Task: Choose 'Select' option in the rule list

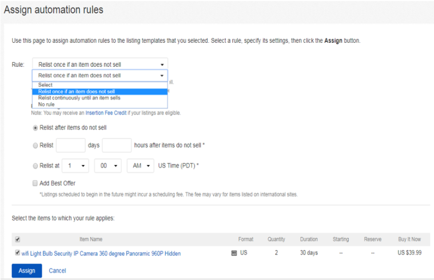Action: [46, 85]
